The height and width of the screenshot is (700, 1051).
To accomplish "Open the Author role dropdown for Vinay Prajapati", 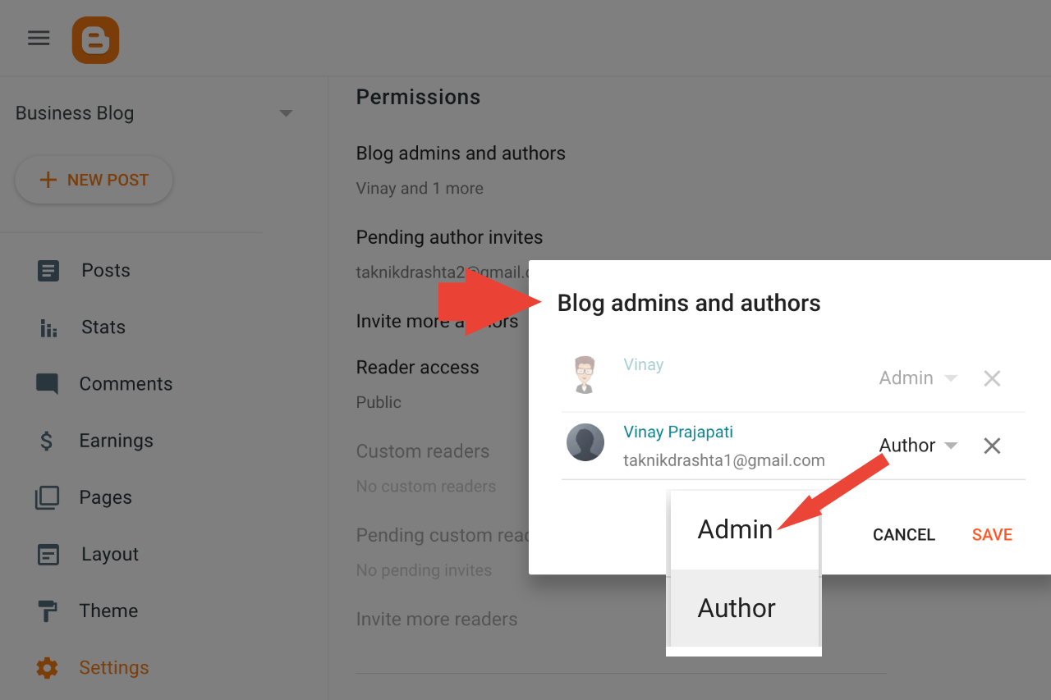I will (918, 446).
